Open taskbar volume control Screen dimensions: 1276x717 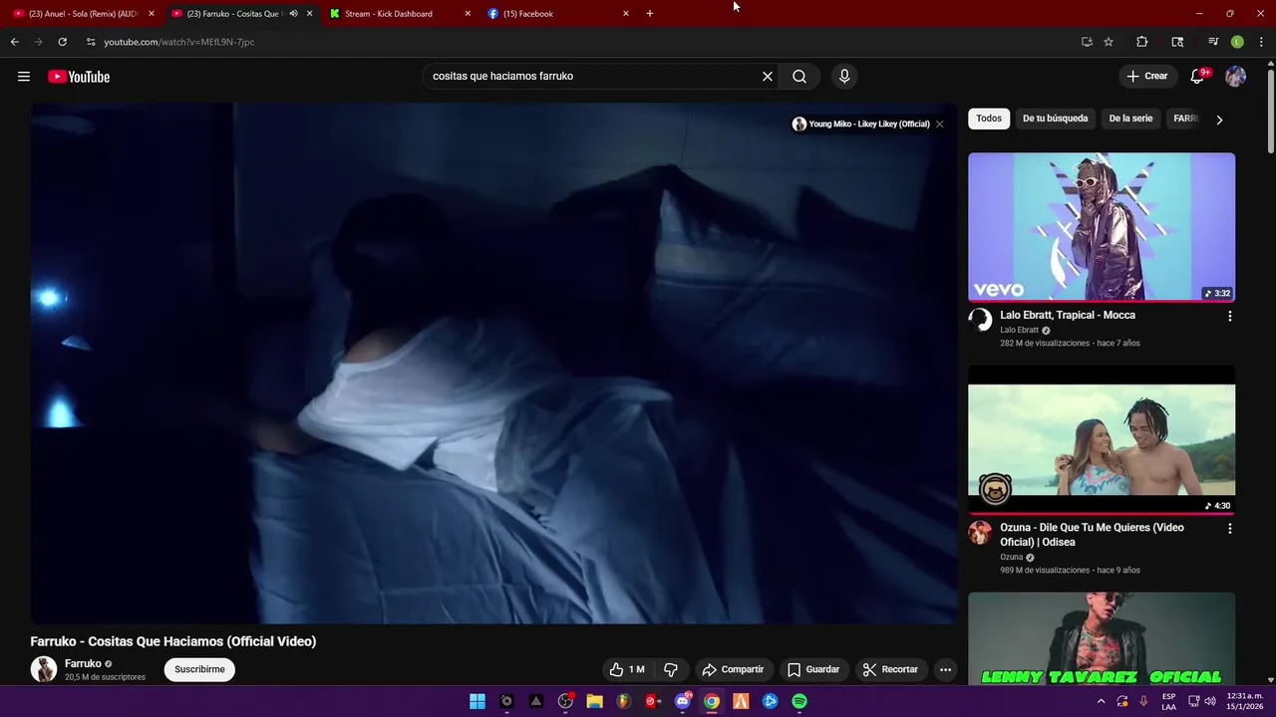click(x=1210, y=701)
